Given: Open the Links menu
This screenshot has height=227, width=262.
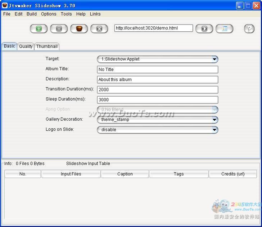Looking at the screenshot, I should point(95,14).
